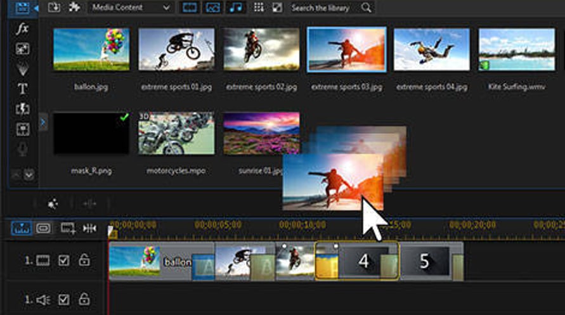The image size is (565, 315).
Task: Click the Split clip icon
Action: 89,203
